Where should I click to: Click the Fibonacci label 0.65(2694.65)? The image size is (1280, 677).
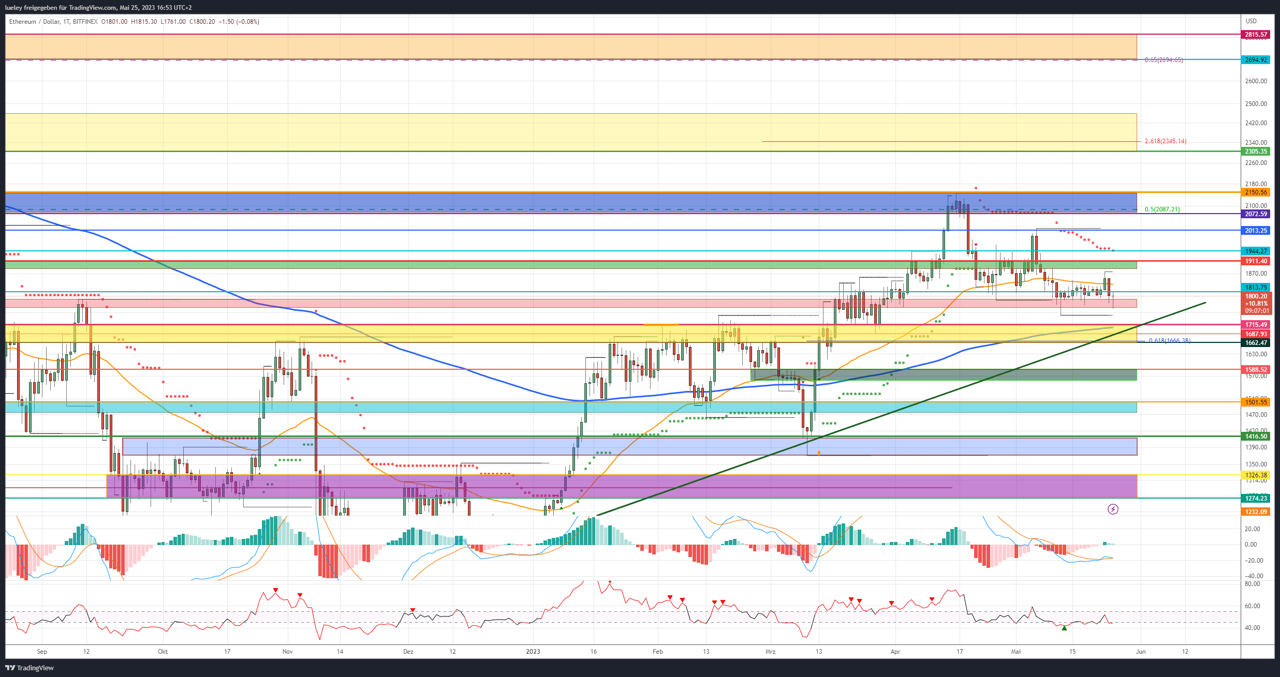[1164, 60]
